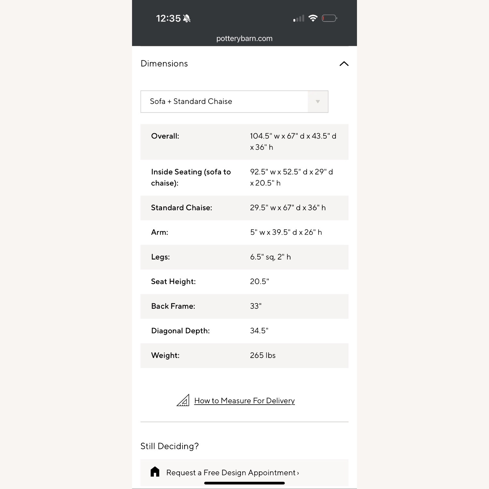Tap the 12:35 clock in status bar
Image resolution: width=489 pixels, height=489 pixels.
[168, 19]
